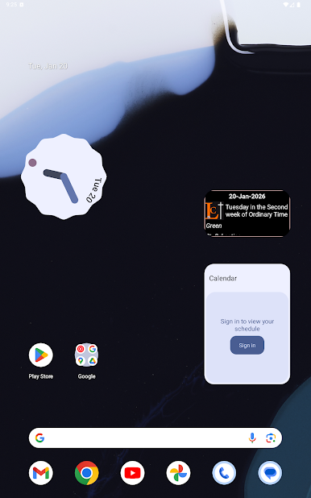Start voice search with the microphone icon
The height and width of the screenshot is (498, 311).
click(252, 438)
